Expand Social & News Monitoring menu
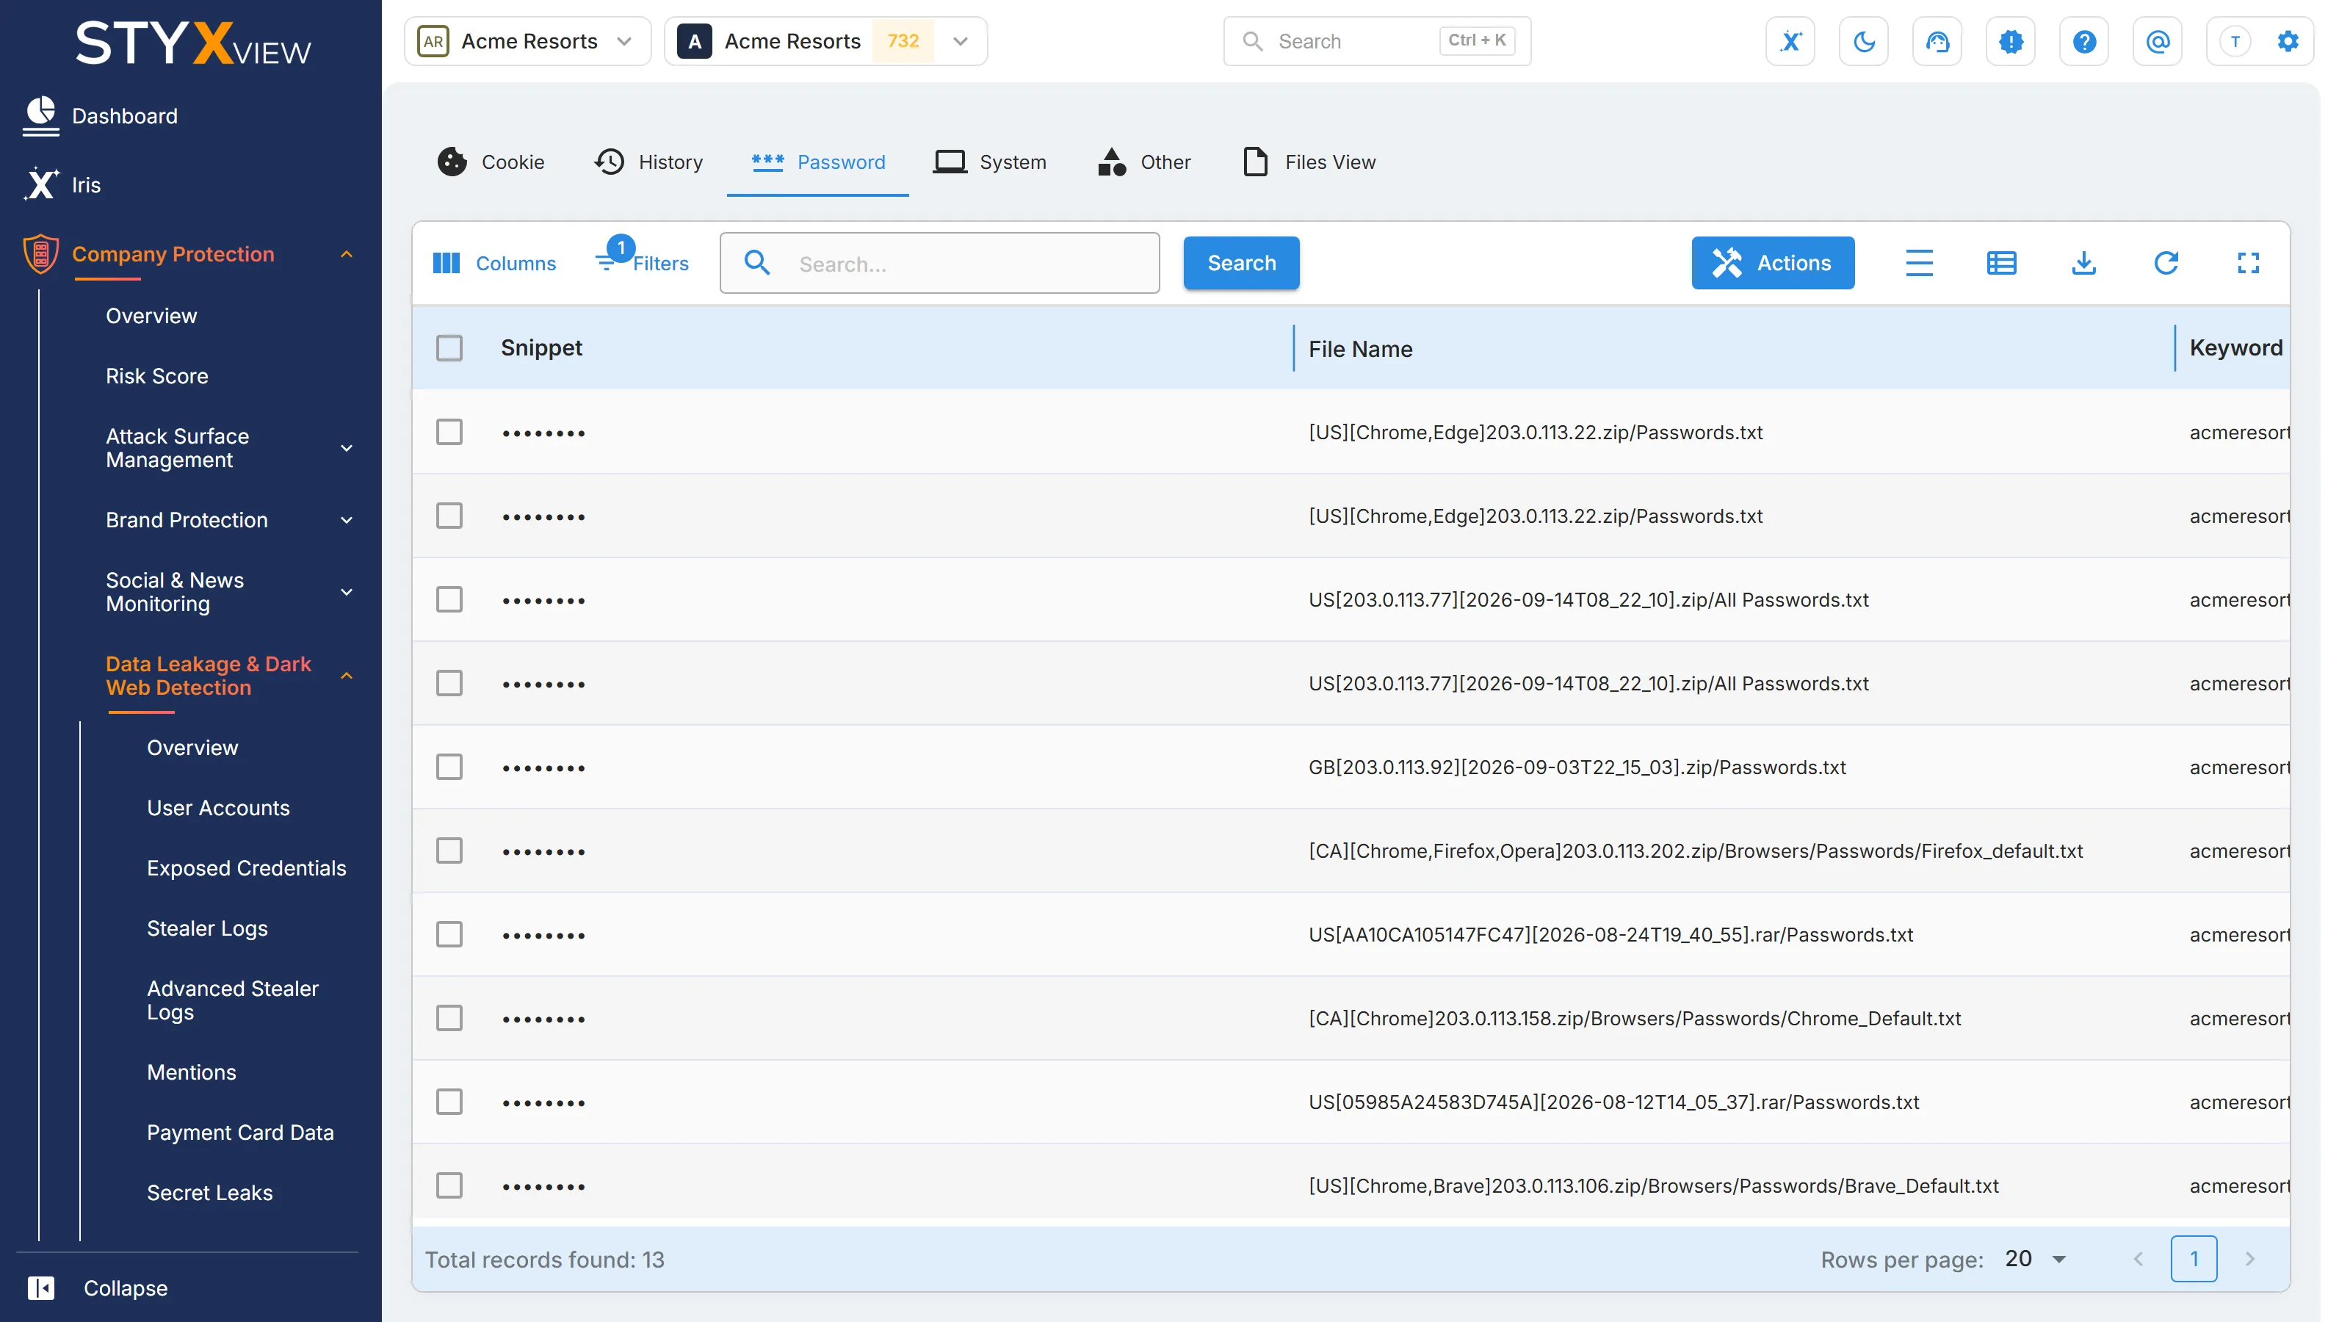This screenshot has height=1322, width=2350. coord(228,592)
